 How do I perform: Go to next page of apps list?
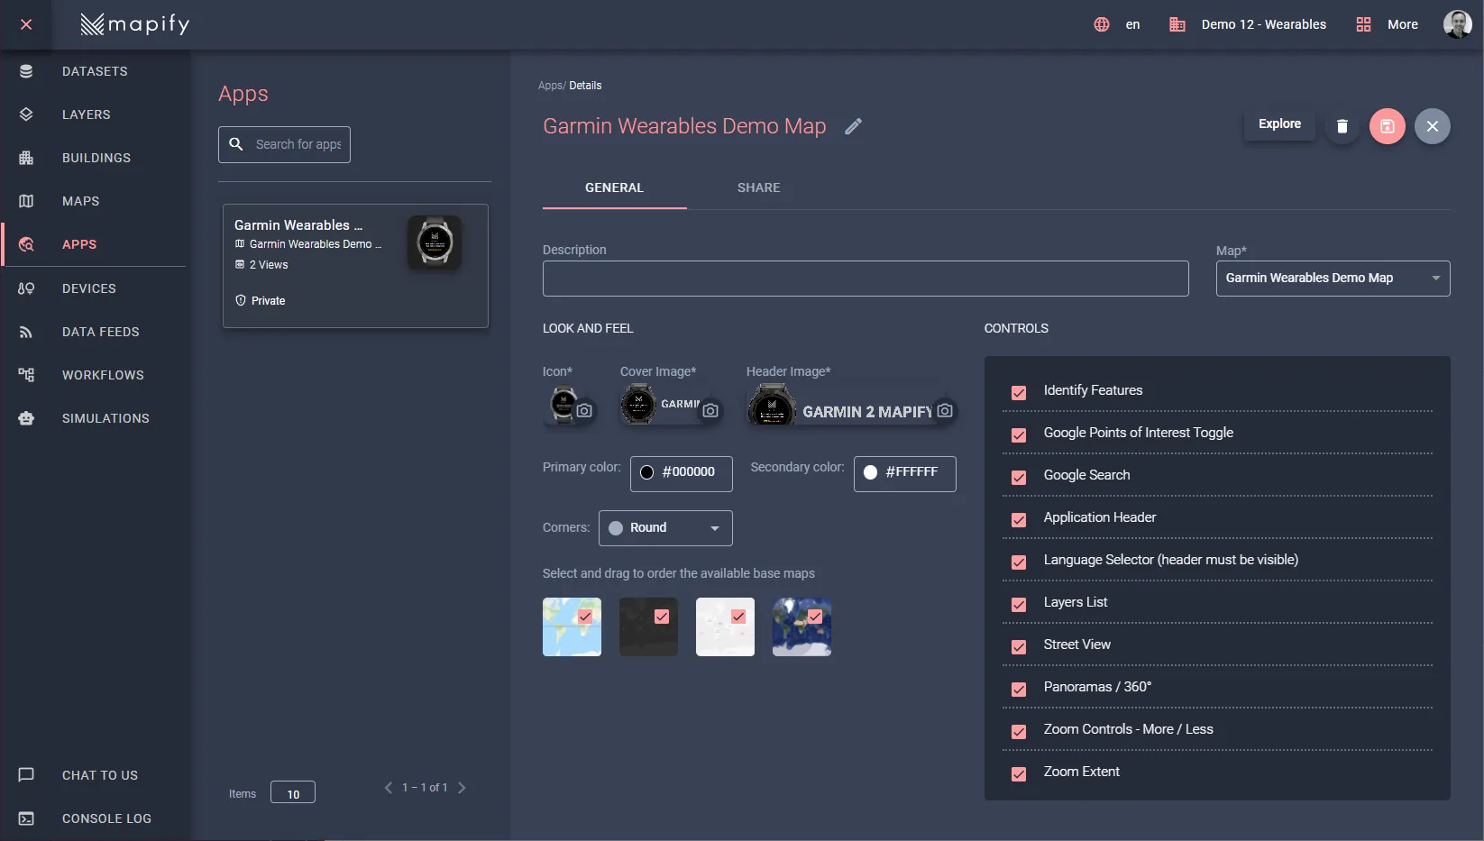(462, 788)
